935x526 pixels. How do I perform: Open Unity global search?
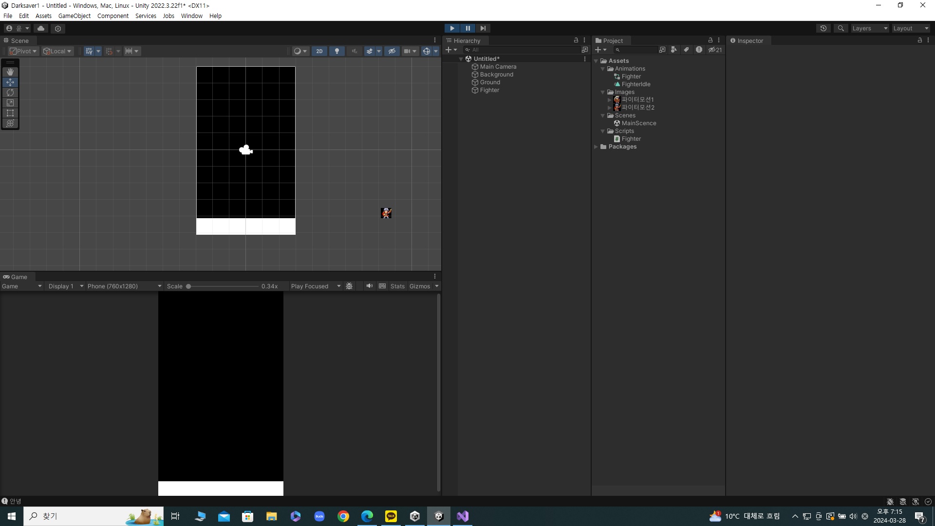[841, 29]
